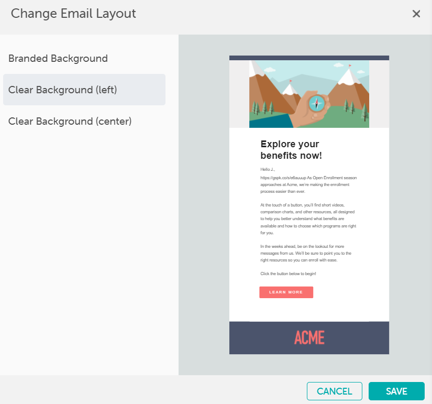
Task: Click the pine trees on the illustration's left
Action: click(261, 108)
